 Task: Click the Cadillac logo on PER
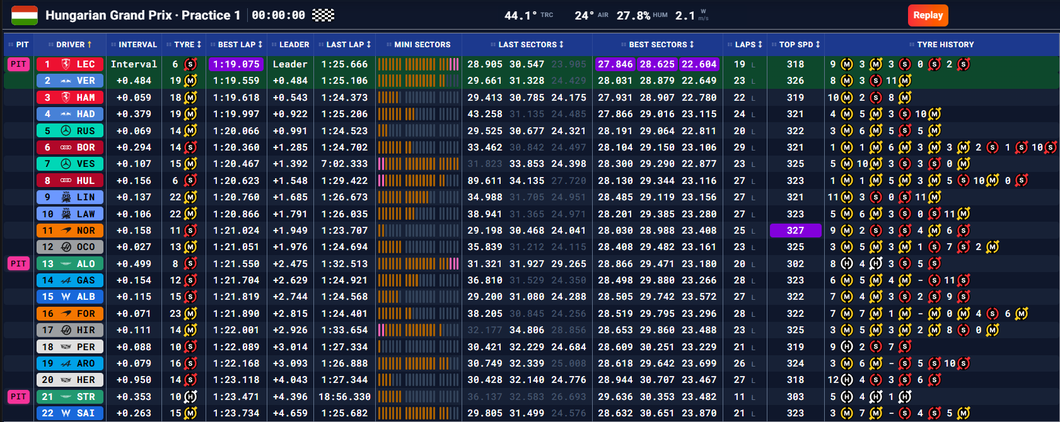tap(66, 347)
